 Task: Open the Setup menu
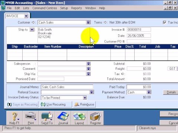pos(64,8)
